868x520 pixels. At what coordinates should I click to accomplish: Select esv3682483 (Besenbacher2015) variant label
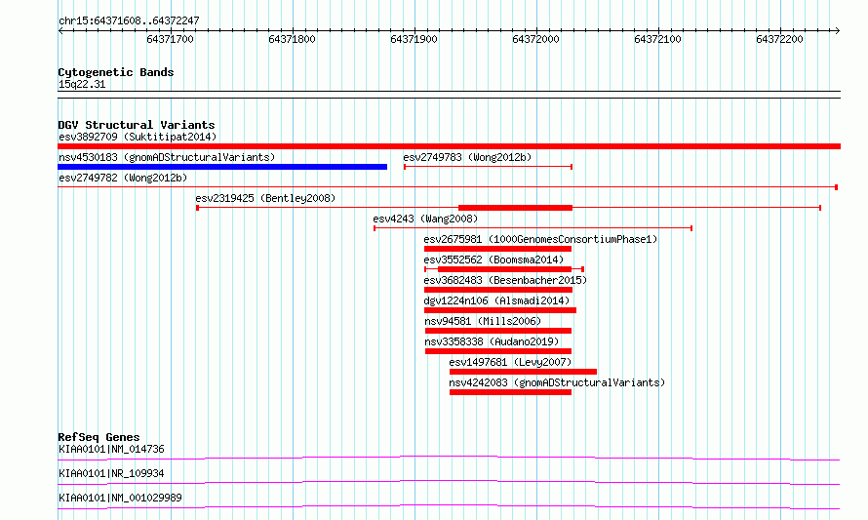(x=505, y=280)
